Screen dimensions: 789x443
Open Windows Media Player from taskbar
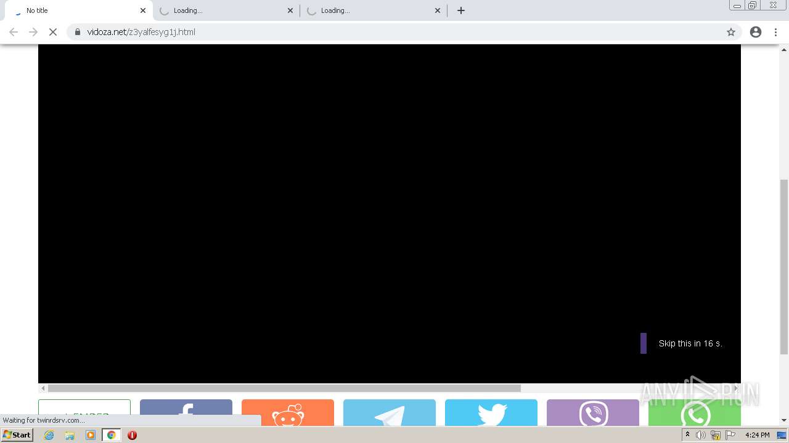click(91, 435)
